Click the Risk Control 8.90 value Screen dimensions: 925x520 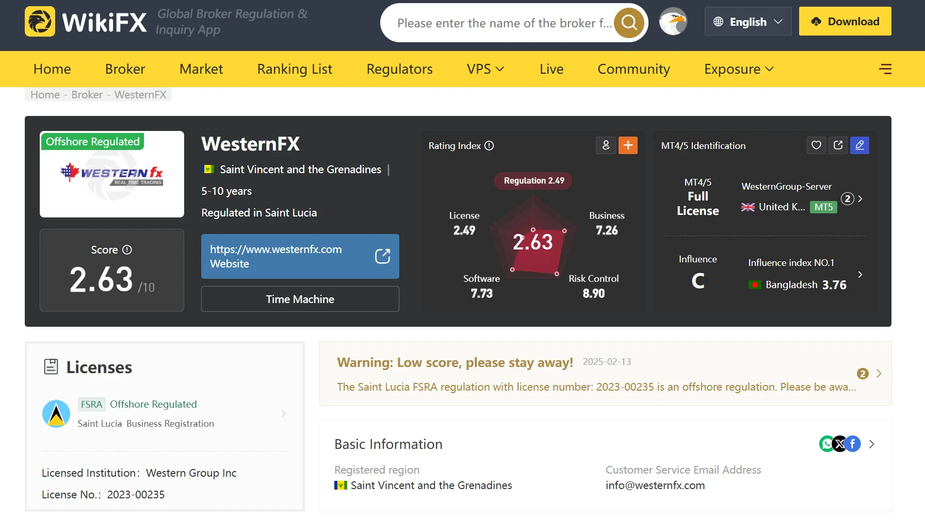[594, 293]
